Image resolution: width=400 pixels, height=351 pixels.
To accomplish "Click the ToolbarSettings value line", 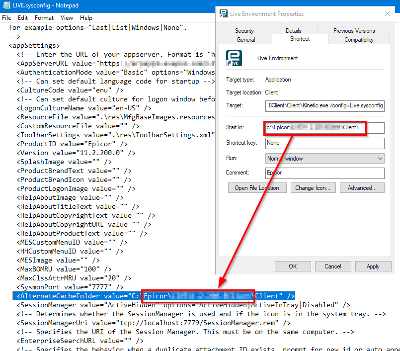I will point(116,135).
